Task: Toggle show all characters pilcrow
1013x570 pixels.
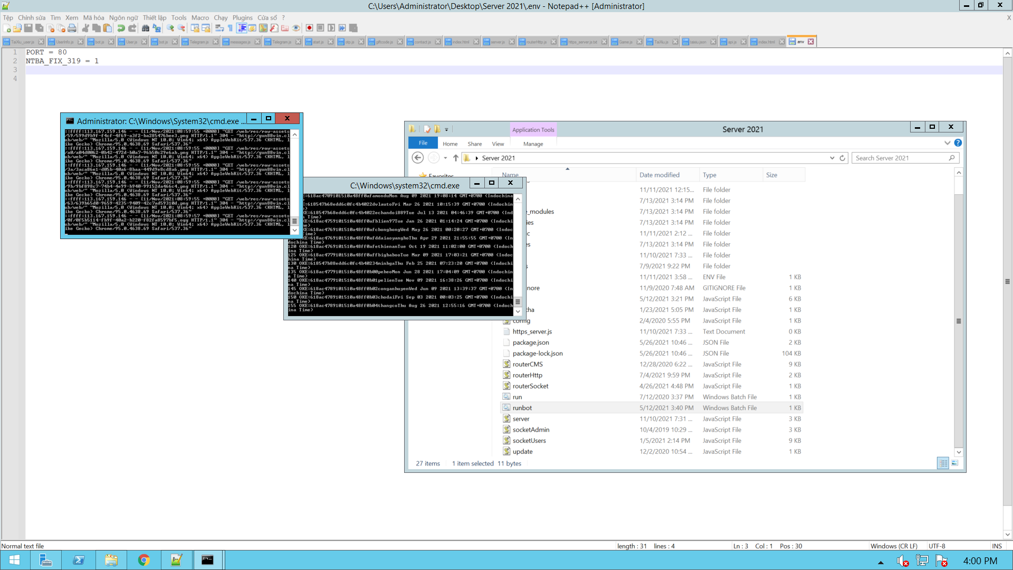Action: (230, 28)
